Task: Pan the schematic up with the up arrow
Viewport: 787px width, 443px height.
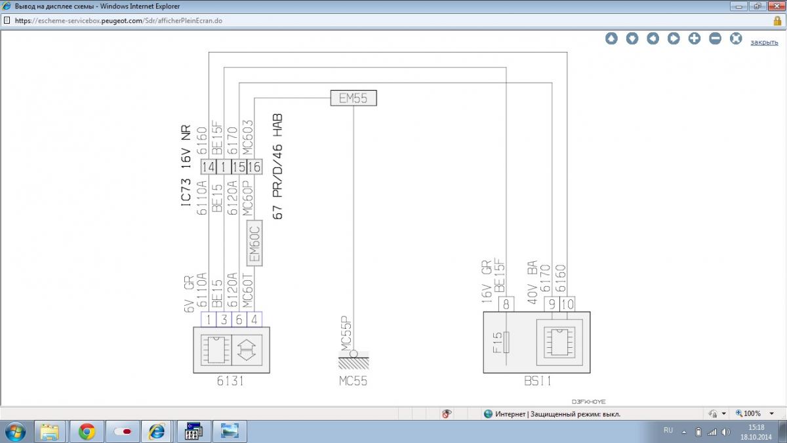Action: click(x=611, y=39)
